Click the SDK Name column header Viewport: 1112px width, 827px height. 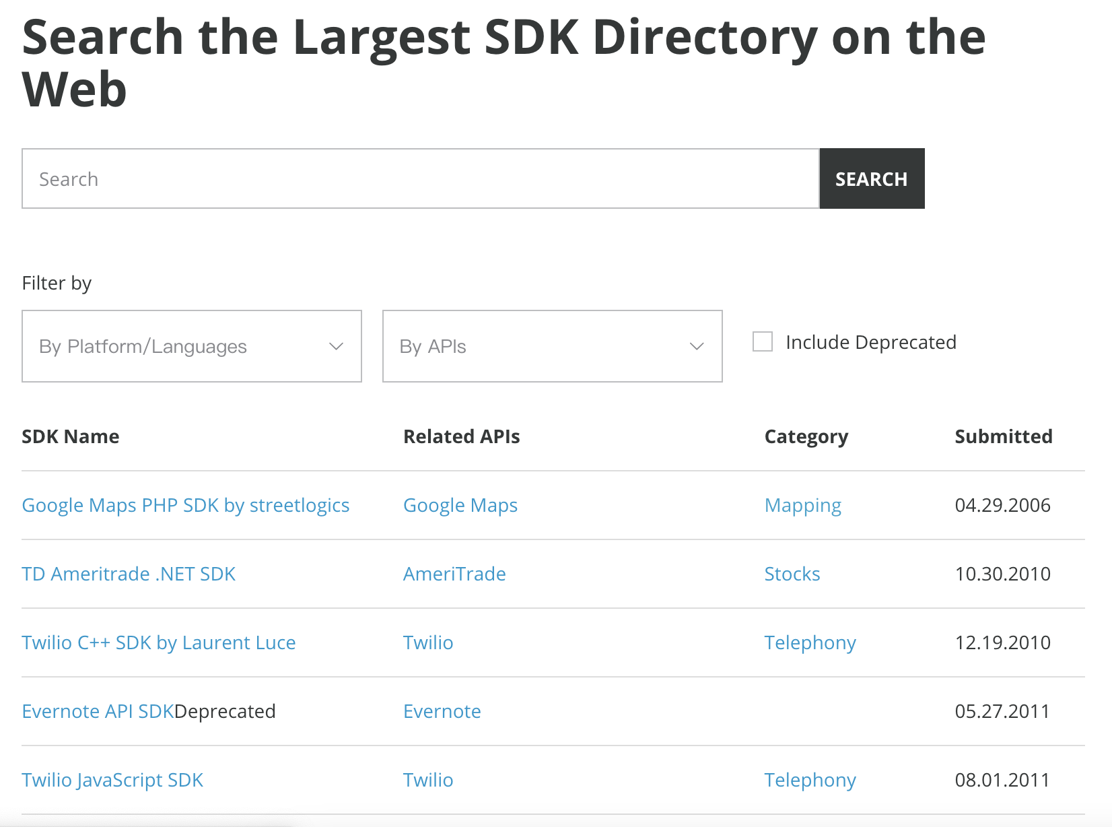(71, 436)
